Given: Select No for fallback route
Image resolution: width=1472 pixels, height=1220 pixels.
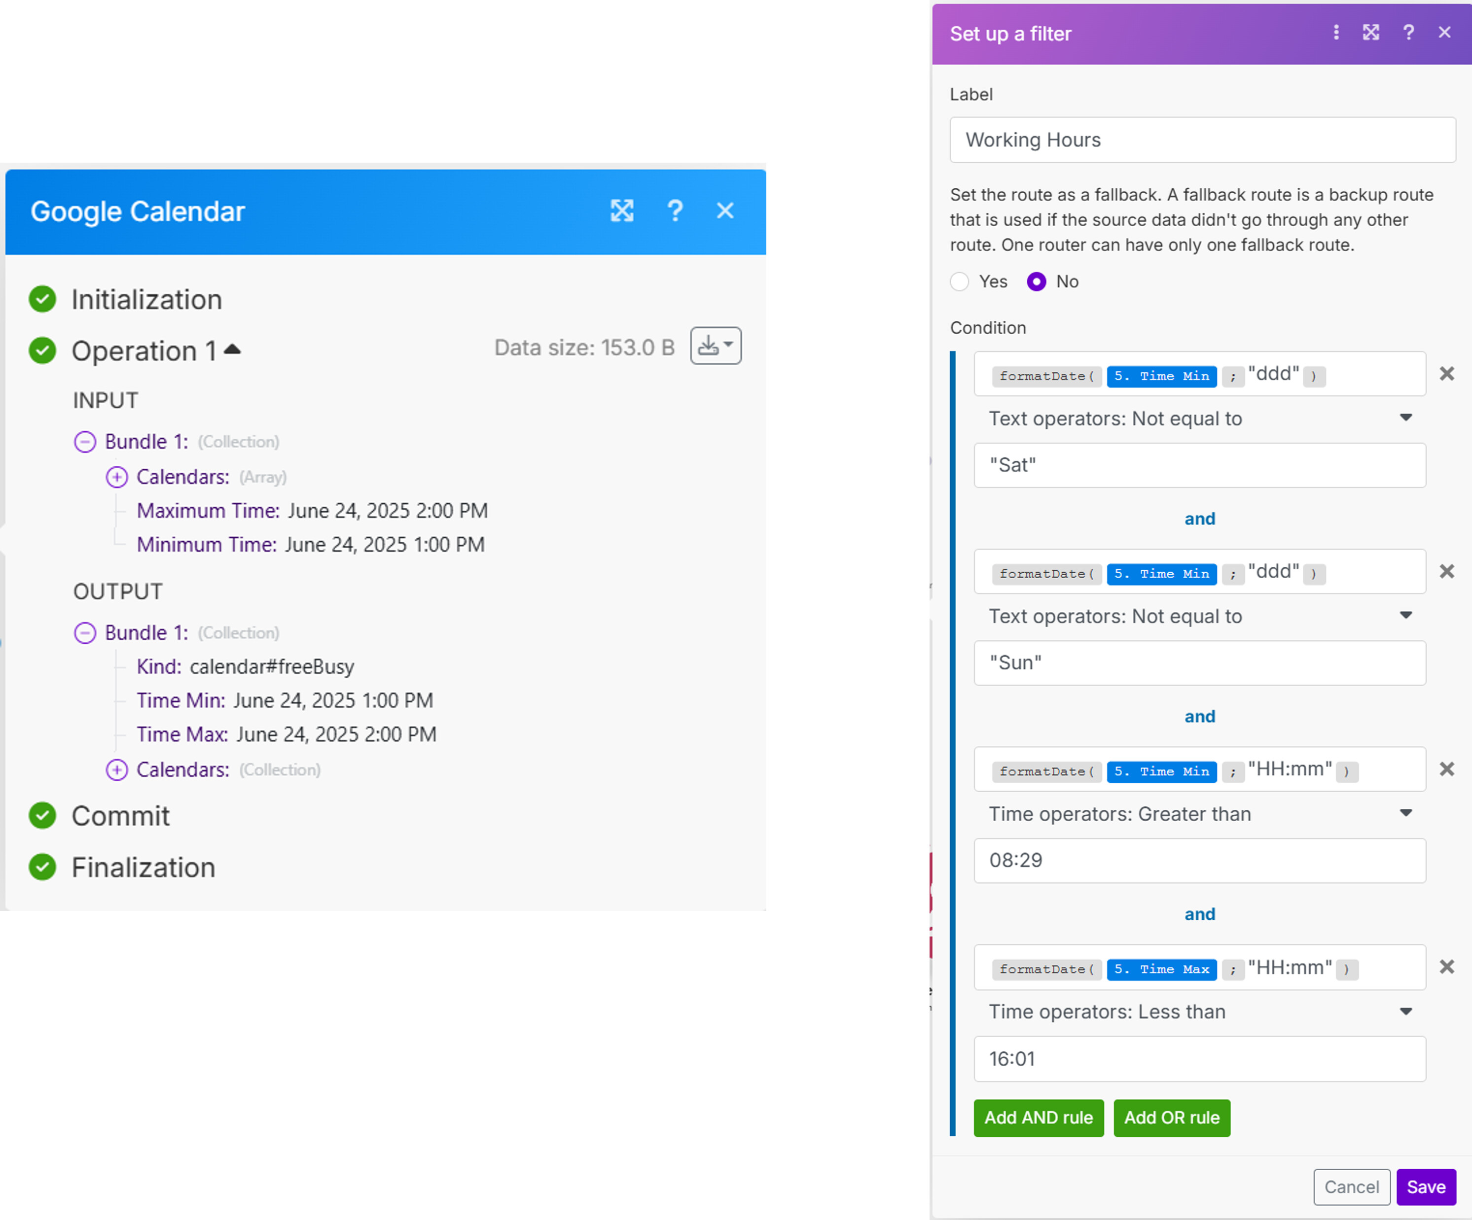Looking at the screenshot, I should tap(1037, 281).
